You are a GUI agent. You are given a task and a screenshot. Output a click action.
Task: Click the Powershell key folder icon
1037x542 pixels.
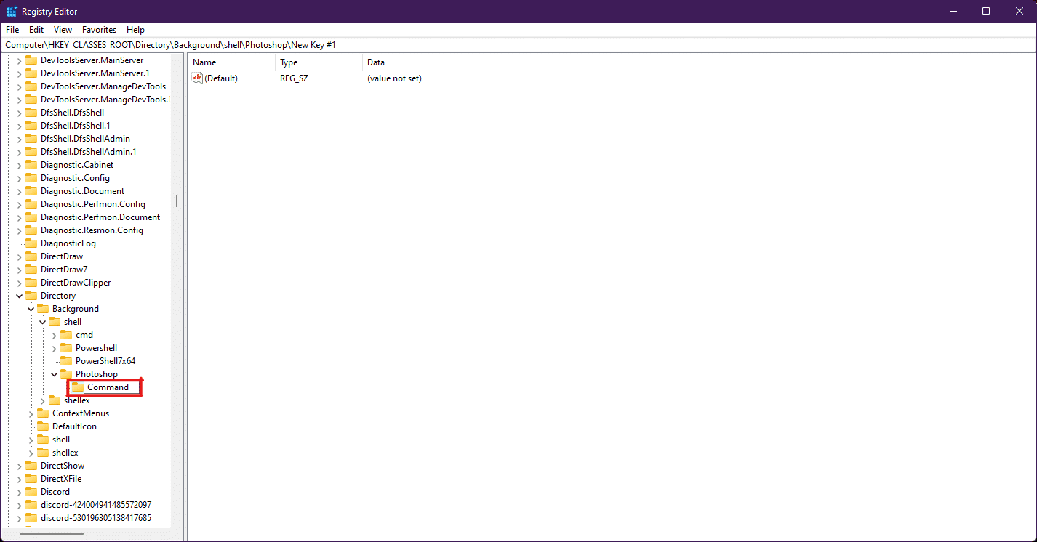pos(65,347)
